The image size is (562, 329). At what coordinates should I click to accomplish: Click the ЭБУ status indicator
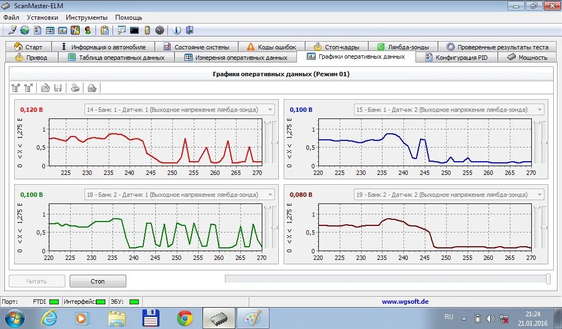click(x=134, y=302)
